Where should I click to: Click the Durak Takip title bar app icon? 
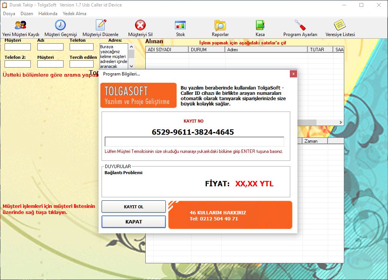(5, 5)
